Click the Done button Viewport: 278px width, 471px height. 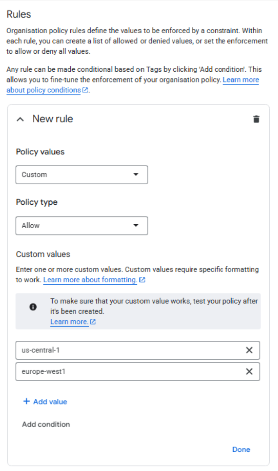click(241, 449)
